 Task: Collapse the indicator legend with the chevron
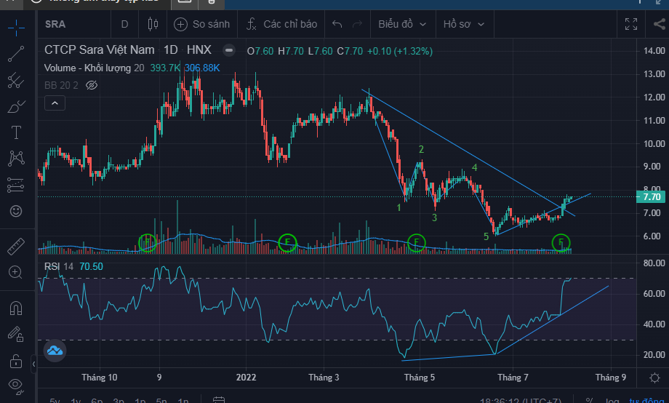pos(55,103)
